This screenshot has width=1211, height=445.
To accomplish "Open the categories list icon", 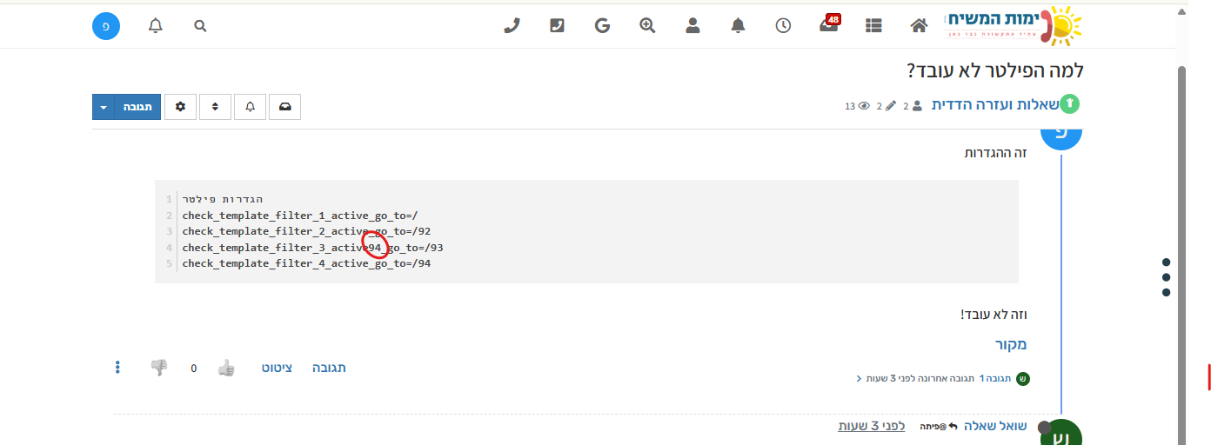I will 873,25.
